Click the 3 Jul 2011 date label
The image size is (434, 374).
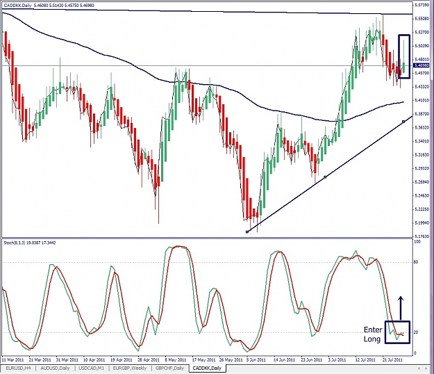(x=337, y=360)
